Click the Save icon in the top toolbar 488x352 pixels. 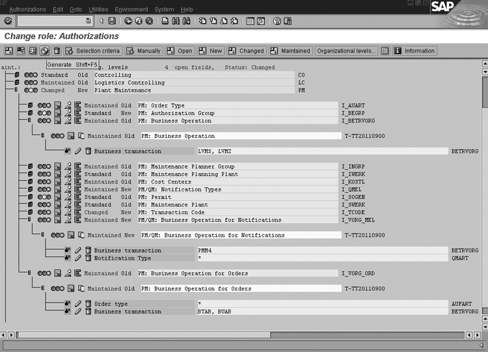112,21
